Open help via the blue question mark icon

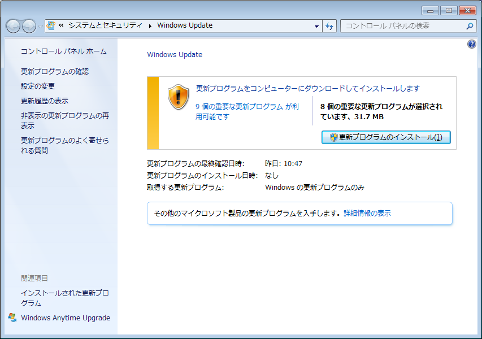(x=472, y=44)
